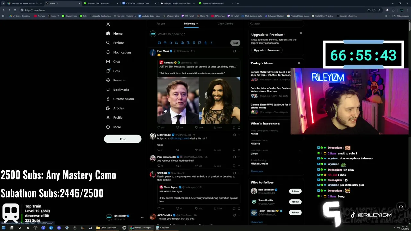Open account menu next to ghost riley

tap(142, 218)
